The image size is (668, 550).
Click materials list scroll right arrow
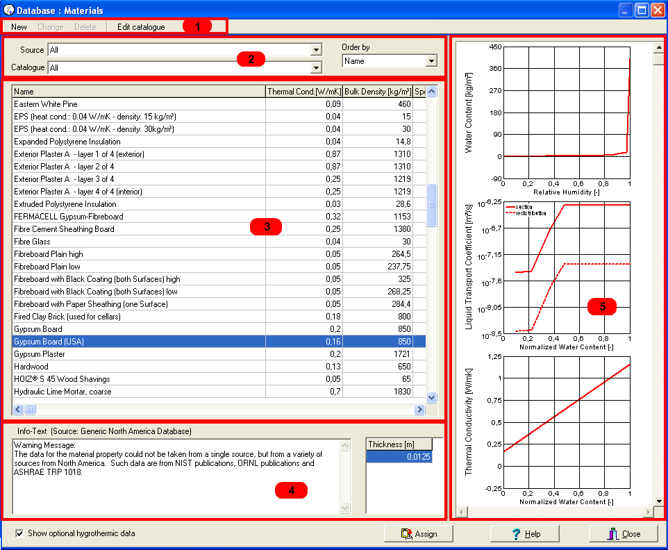click(x=419, y=410)
